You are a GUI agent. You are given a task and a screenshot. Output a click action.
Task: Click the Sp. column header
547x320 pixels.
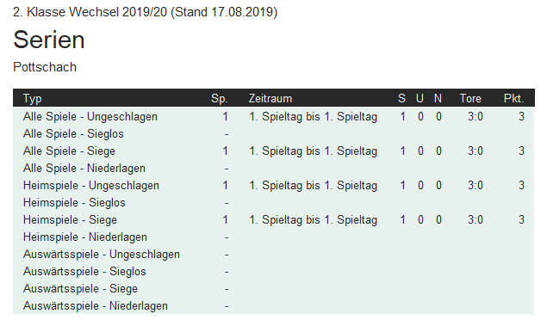(x=220, y=99)
